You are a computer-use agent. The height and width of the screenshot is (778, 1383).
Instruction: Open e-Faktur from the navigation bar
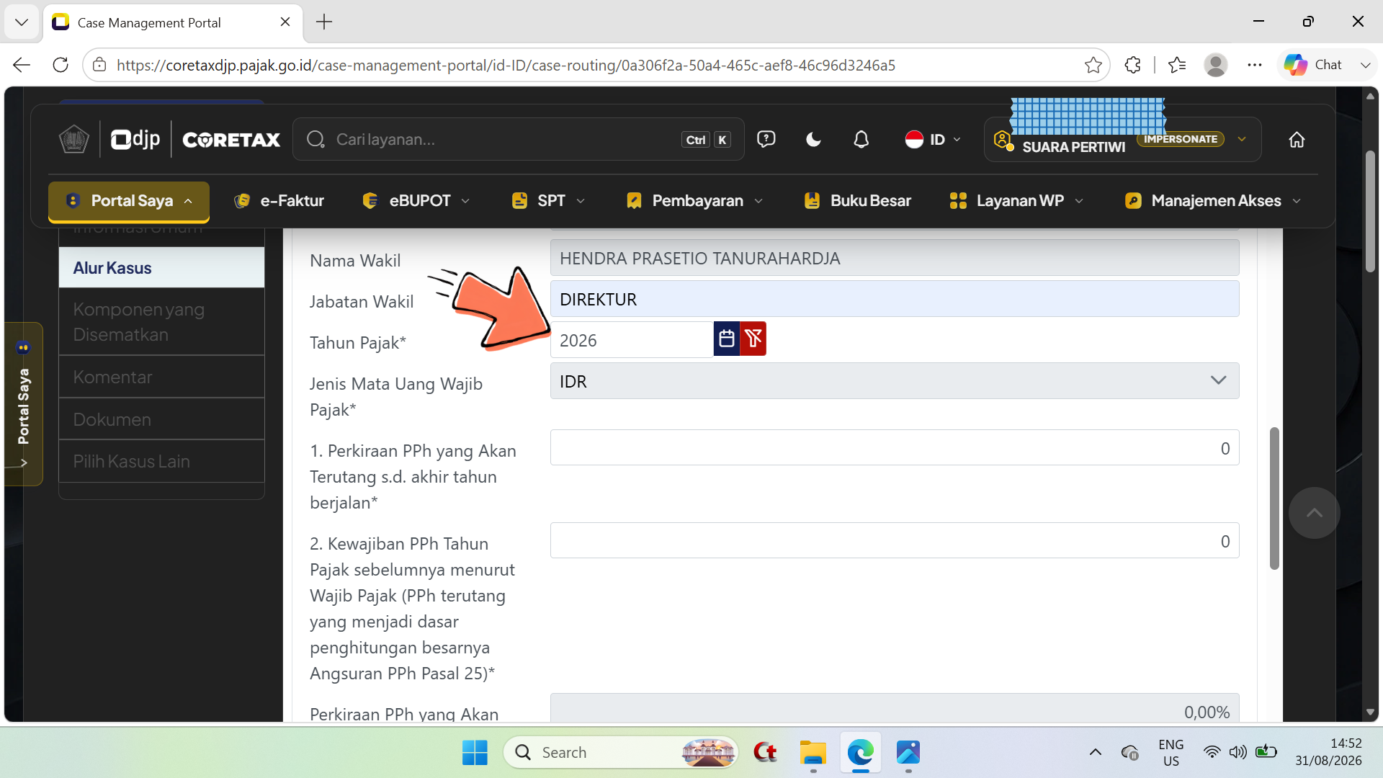pos(279,201)
